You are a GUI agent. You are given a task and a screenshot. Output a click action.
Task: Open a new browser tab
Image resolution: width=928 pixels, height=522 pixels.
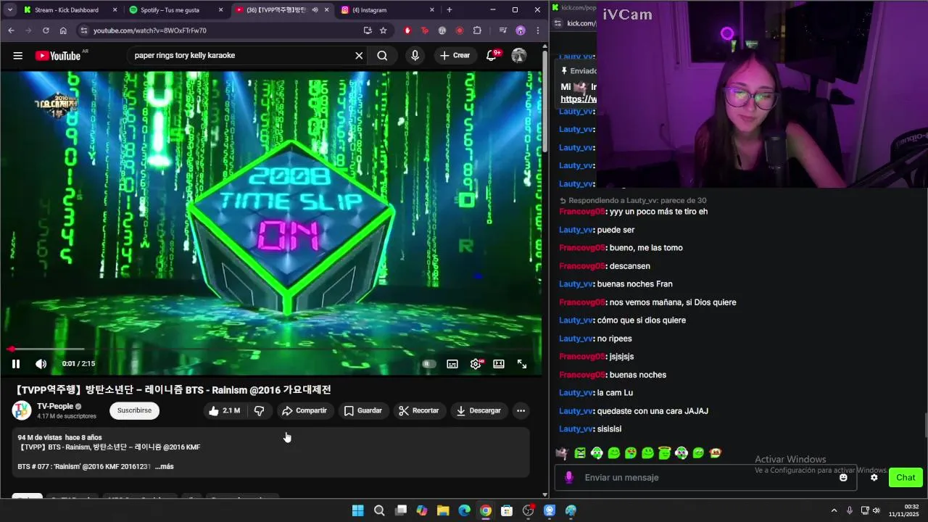click(449, 10)
